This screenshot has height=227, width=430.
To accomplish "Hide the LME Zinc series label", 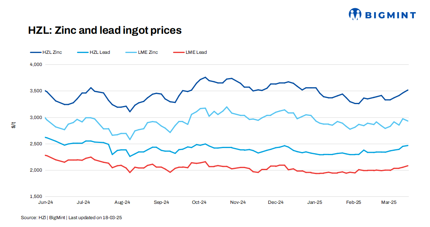I will [148, 52].
